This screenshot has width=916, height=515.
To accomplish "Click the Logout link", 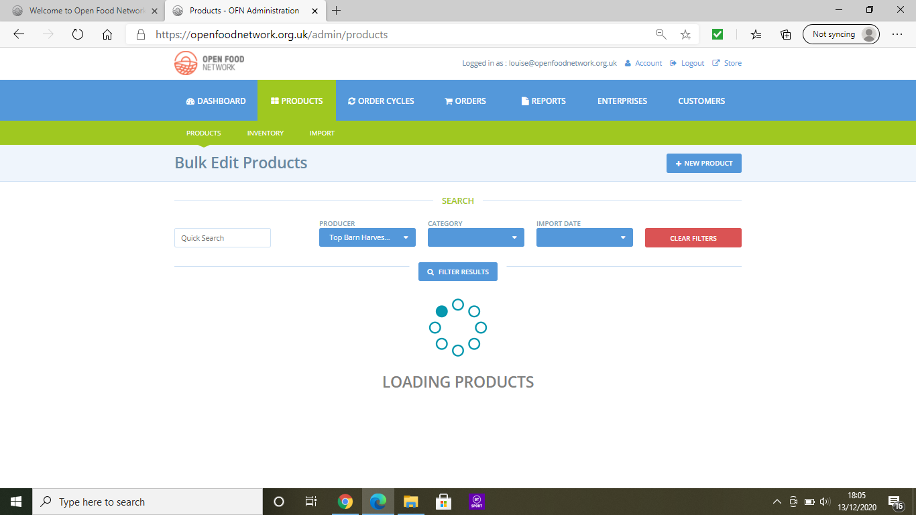I will point(687,63).
